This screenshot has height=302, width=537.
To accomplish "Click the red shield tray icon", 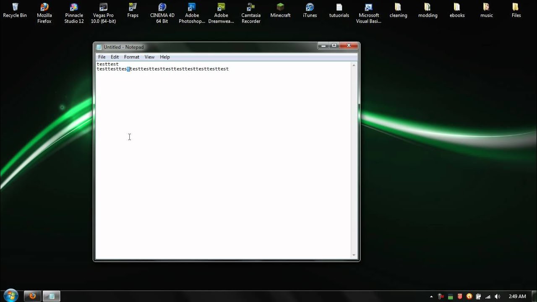I will pos(460,296).
